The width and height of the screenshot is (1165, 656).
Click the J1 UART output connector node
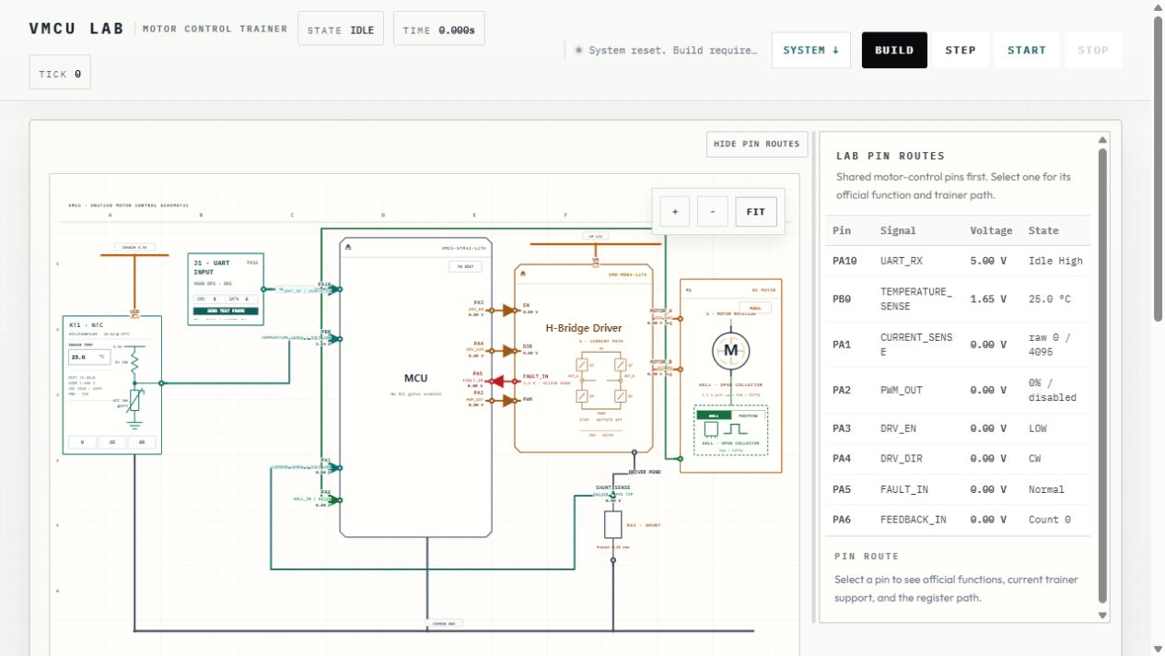pyautogui.click(x=263, y=289)
